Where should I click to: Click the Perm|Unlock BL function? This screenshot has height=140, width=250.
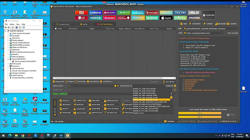tap(111, 101)
